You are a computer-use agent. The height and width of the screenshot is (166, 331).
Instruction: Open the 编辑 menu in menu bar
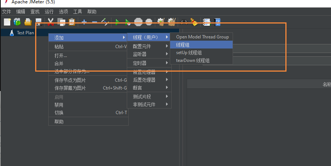pyautogui.click(x=21, y=12)
